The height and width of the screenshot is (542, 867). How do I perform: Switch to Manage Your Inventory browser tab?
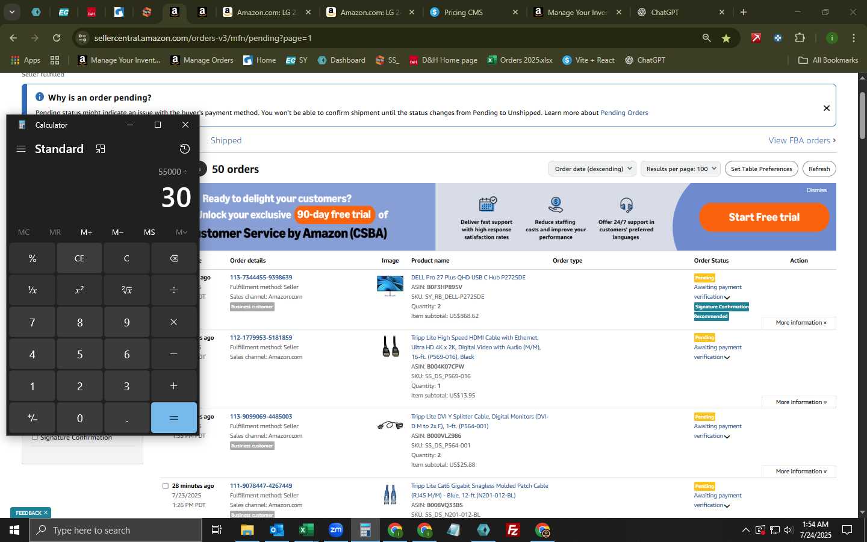576,12
